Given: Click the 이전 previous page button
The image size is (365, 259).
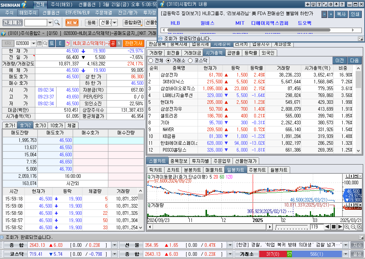Looking at the screenshot, I should (340, 60).
